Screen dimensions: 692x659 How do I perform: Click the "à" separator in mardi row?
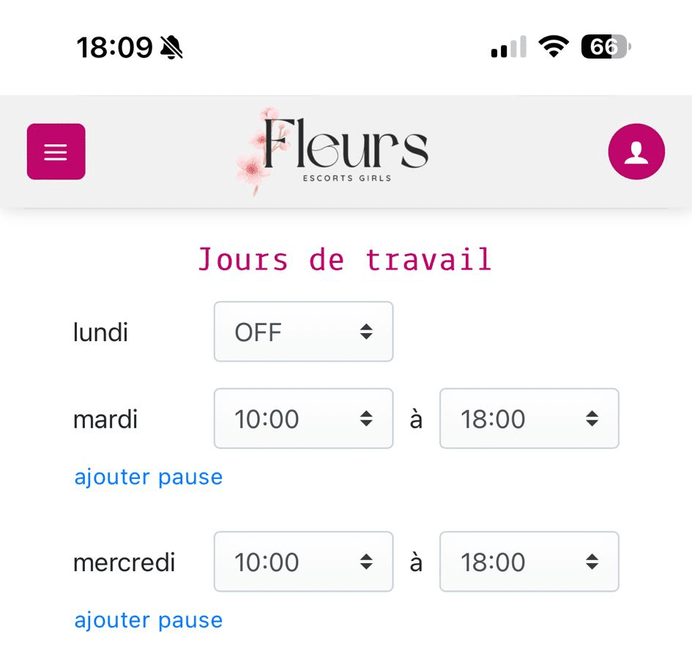click(x=416, y=420)
